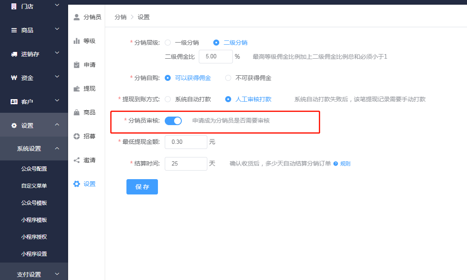Click the 申请 label in submenu
The image size is (467, 280).
point(89,65)
